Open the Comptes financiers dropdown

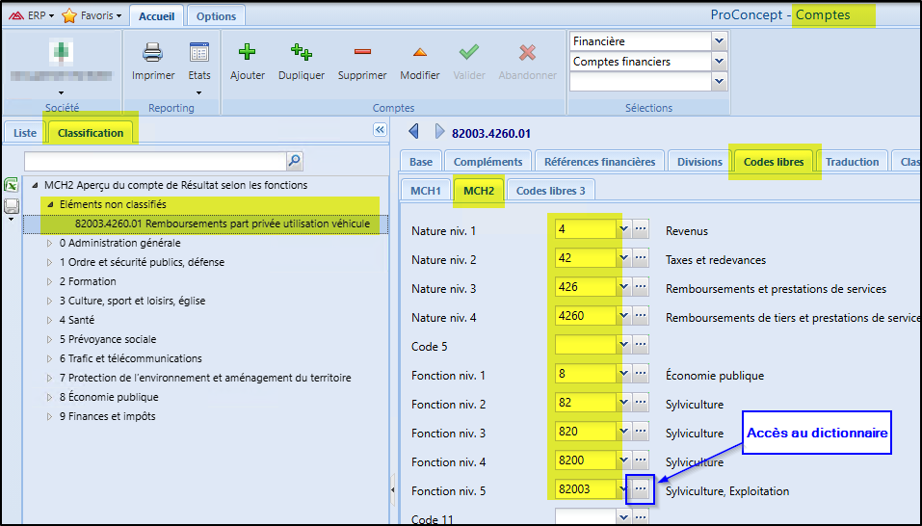click(x=719, y=62)
